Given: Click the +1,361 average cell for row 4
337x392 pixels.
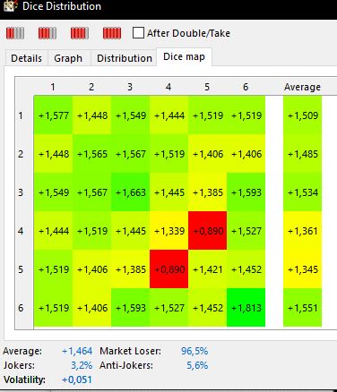Looking at the screenshot, I should click(x=302, y=231).
